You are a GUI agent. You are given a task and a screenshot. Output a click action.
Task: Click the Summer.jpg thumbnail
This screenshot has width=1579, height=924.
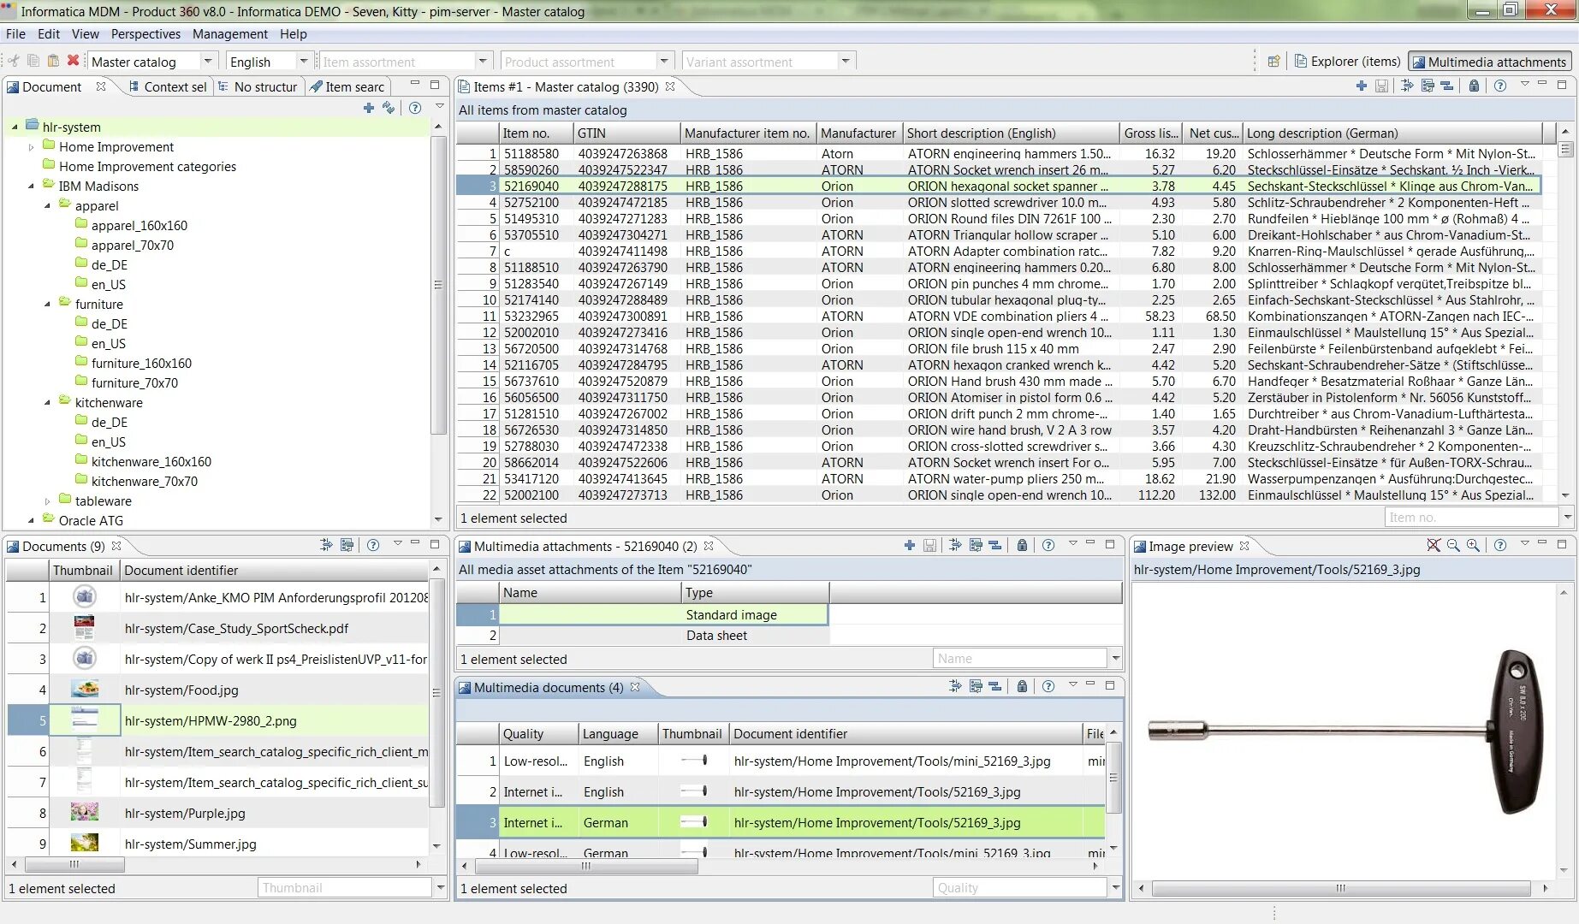pyautogui.click(x=84, y=844)
